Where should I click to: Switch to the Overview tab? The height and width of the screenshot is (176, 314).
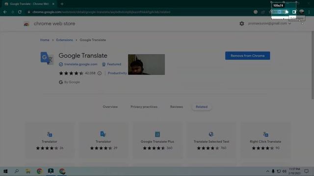coord(110,107)
